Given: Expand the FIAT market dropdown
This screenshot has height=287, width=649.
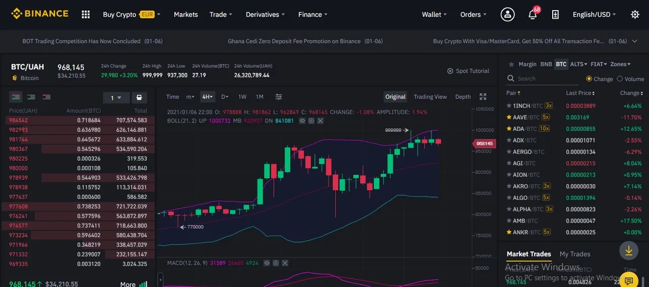Looking at the screenshot, I should (599, 64).
